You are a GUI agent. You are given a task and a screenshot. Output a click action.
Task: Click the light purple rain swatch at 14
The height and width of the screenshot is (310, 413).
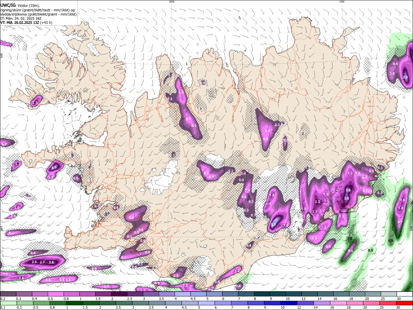tap(322, 303)
